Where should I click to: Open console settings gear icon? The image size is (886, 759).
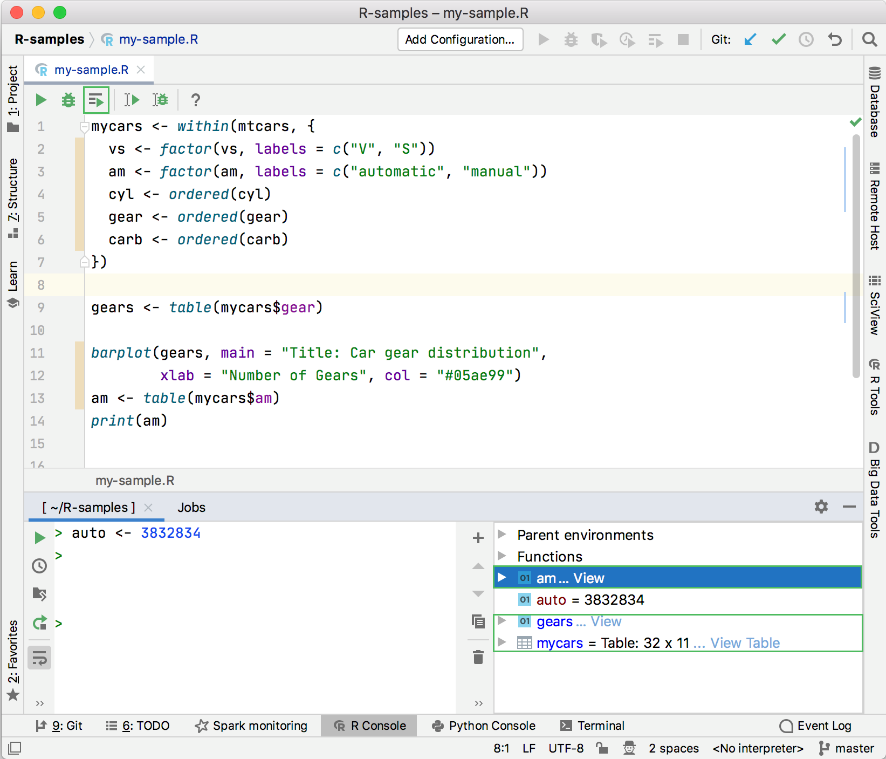pos(821,507)
